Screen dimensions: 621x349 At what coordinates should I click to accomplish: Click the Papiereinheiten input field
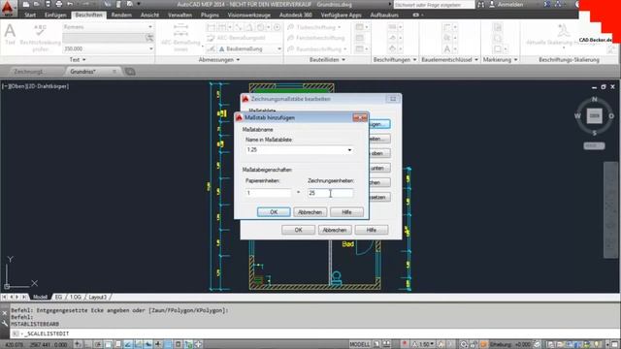268,193
